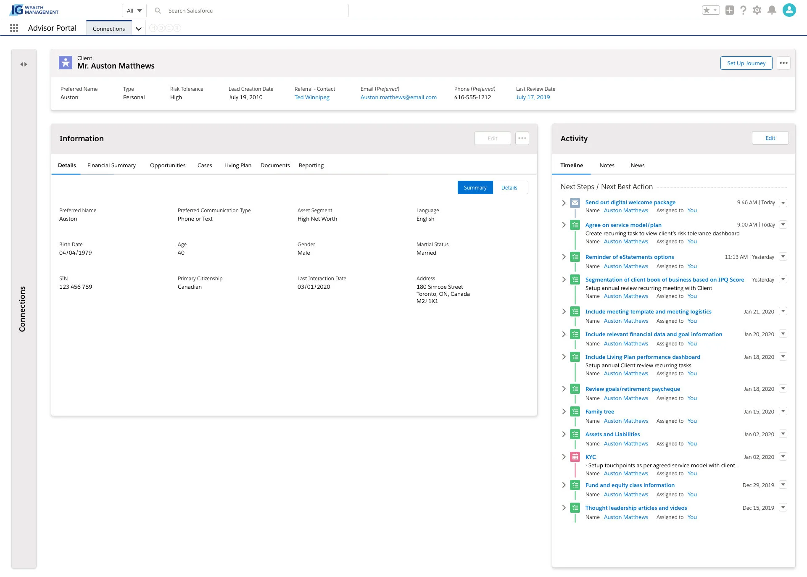Open the All search scope dropdown
Screen dimensions: 807x577
(134, 11)
